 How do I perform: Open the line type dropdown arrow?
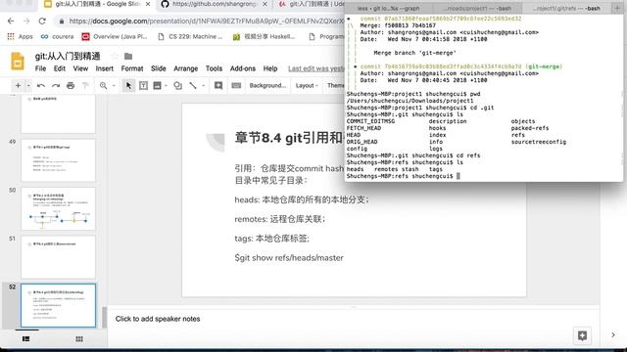pos(203,85)
